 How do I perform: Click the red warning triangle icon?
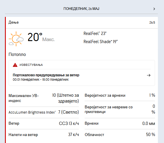click(15, 65)
